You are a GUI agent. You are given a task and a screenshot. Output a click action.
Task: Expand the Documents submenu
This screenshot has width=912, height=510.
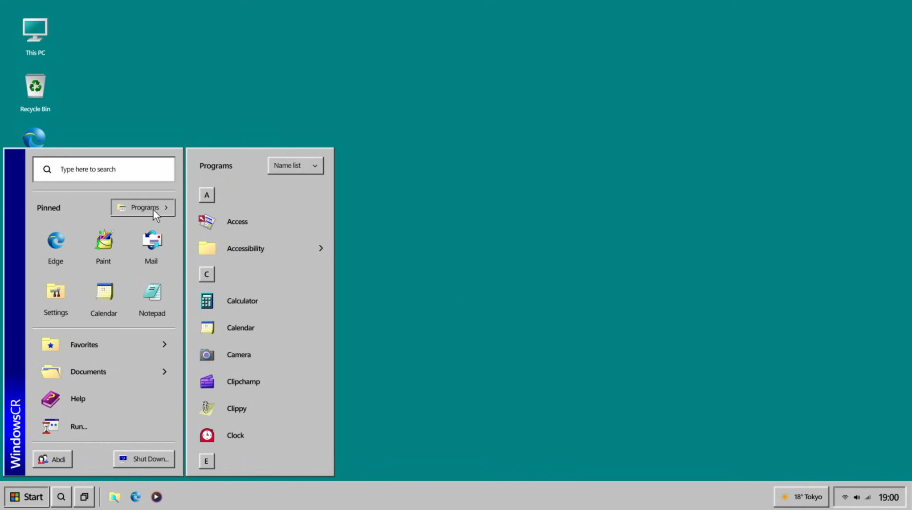(x=88, y=372)
